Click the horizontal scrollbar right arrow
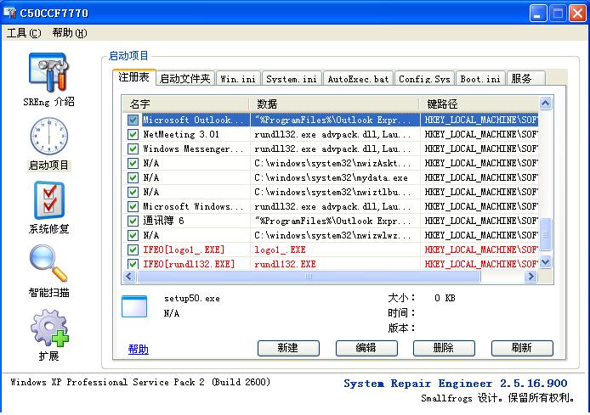Screen dimensions: 590x415 531,277
